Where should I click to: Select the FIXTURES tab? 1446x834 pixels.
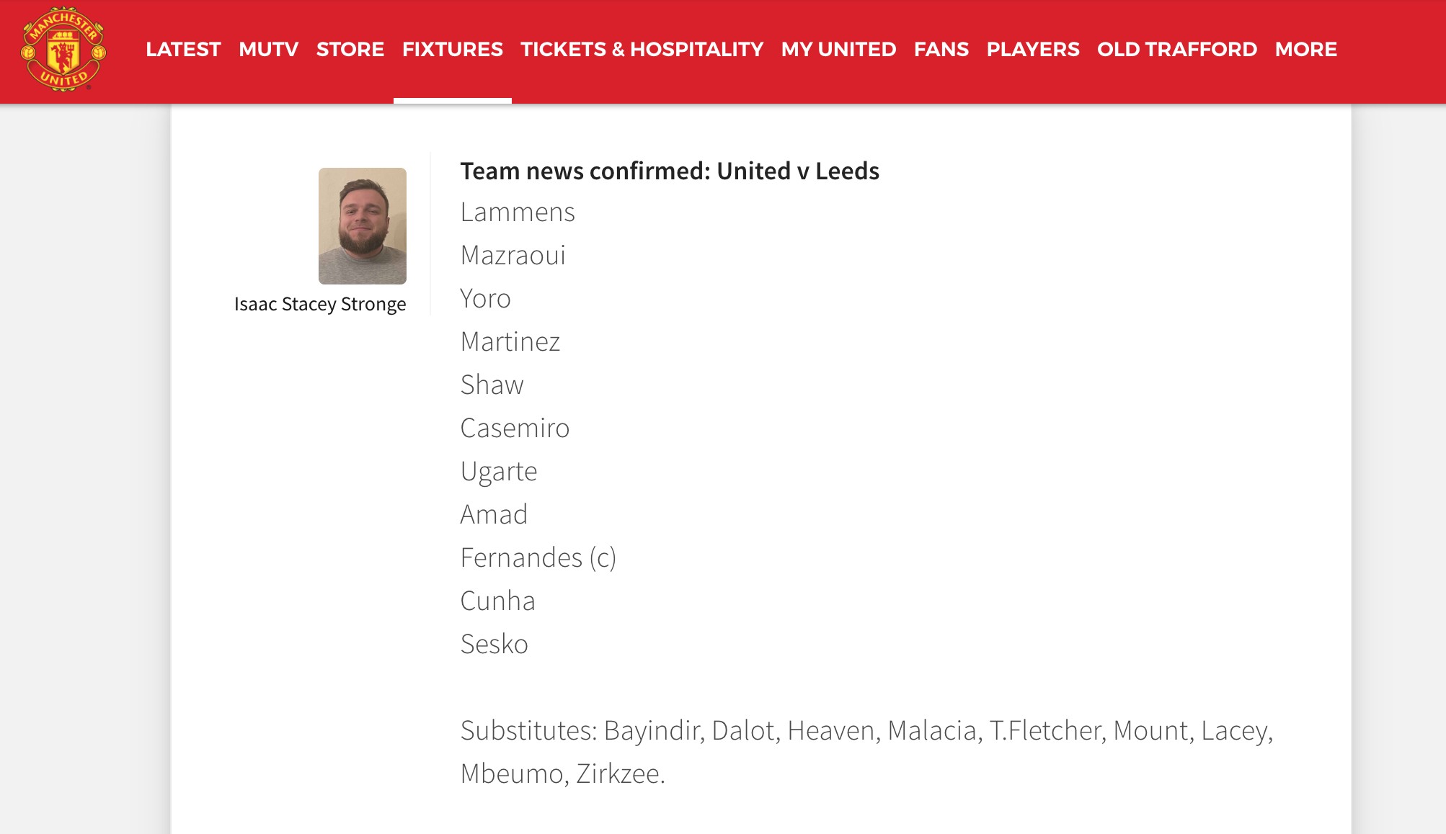[452, 49]
